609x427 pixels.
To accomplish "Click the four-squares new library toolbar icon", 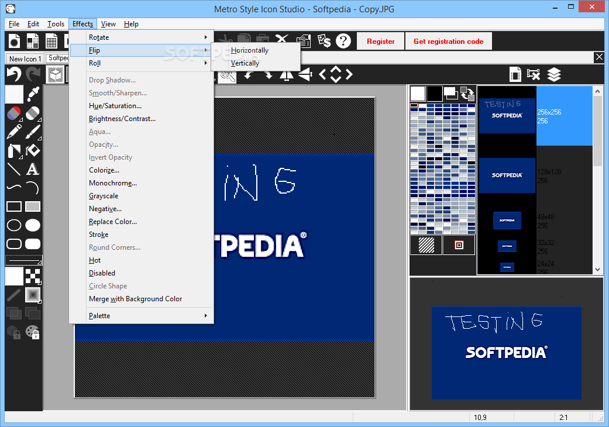I will [33, 41].
